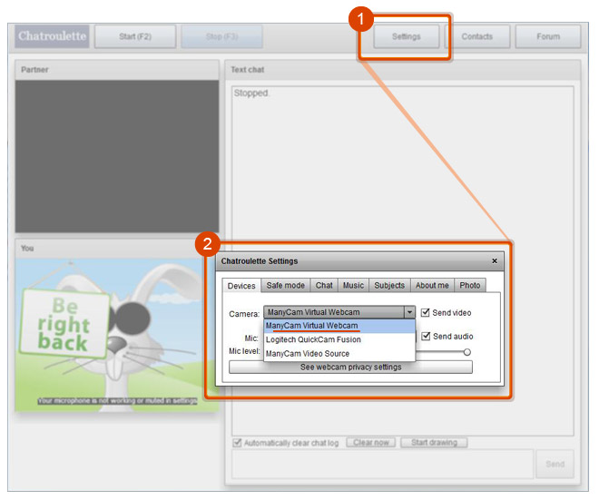Select ManyCam Virtual Webcam in the list

[339, 326]
